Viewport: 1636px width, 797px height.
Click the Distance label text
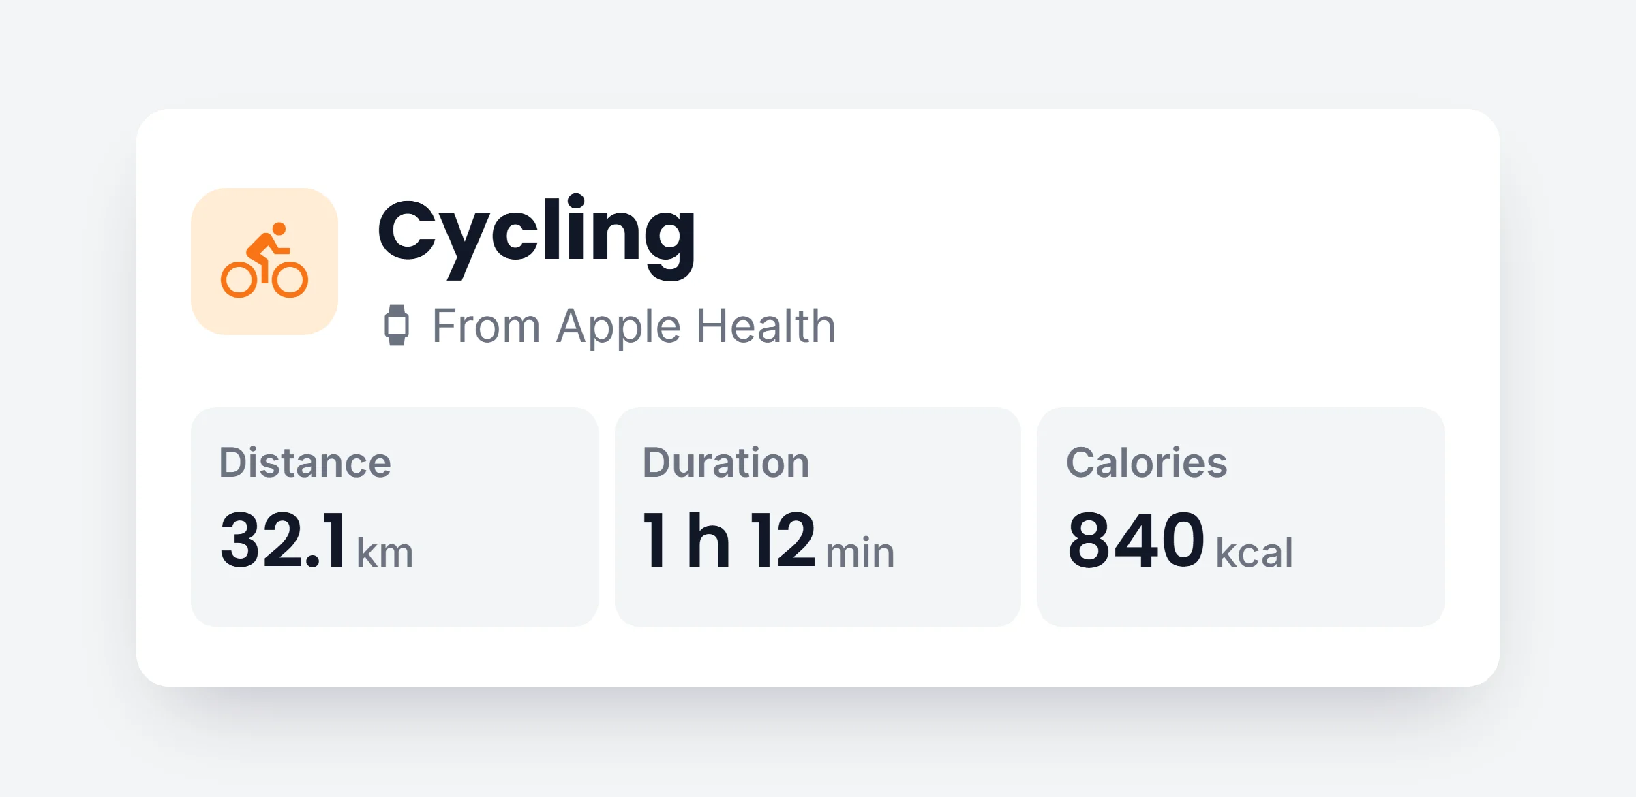click(x=305, y=463)
